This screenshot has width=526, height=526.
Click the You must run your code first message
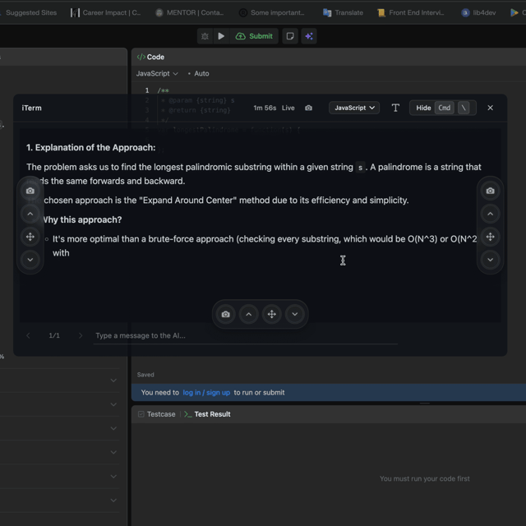click(x=425, y=478)
